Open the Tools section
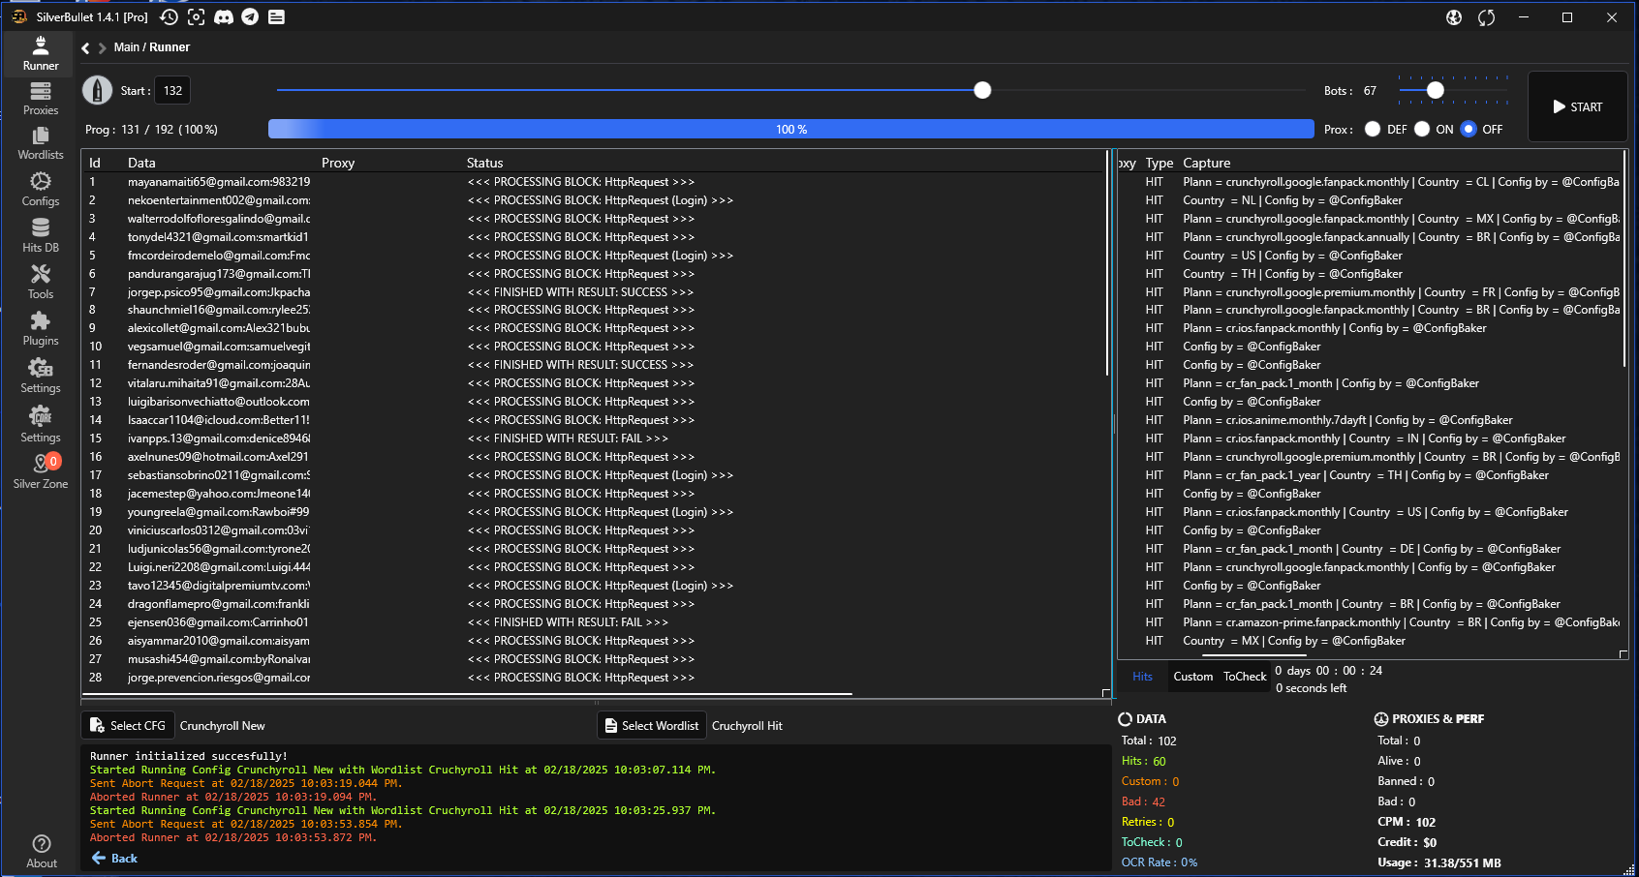 click(x=41, y=283)
